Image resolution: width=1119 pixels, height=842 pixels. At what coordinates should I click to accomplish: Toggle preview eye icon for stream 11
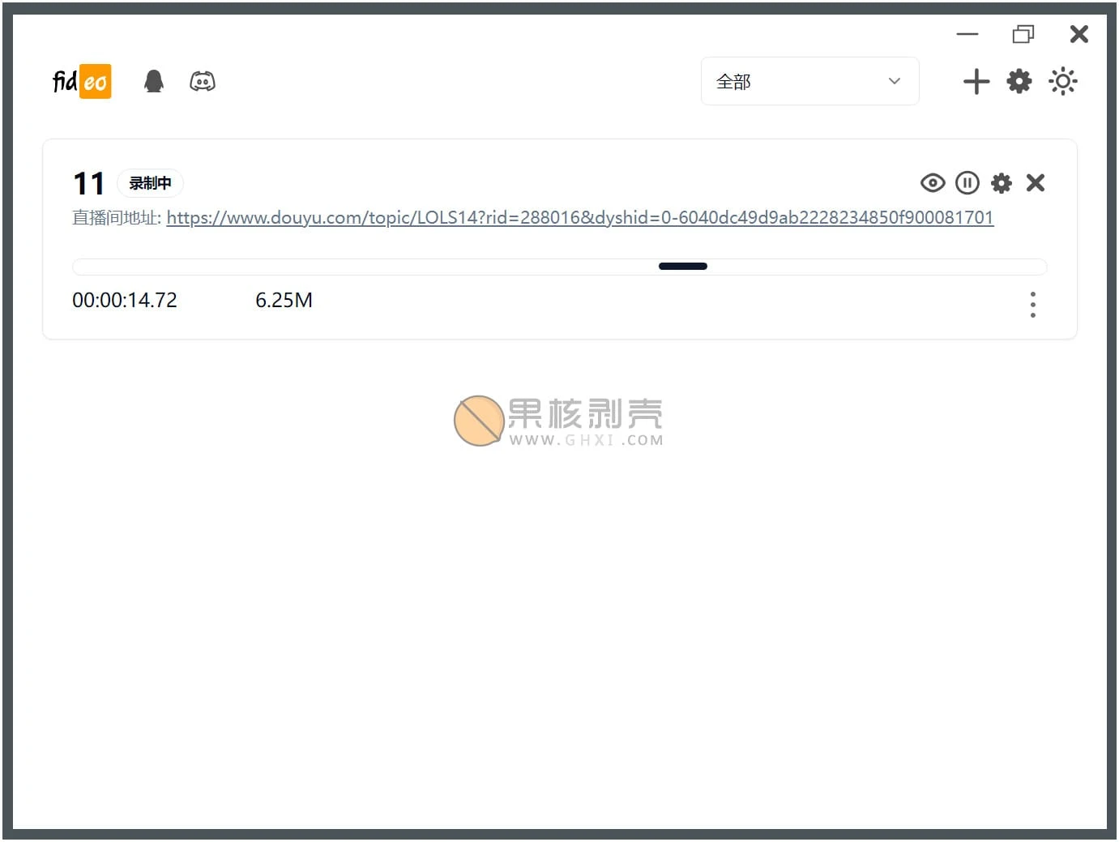pos(933,183)
